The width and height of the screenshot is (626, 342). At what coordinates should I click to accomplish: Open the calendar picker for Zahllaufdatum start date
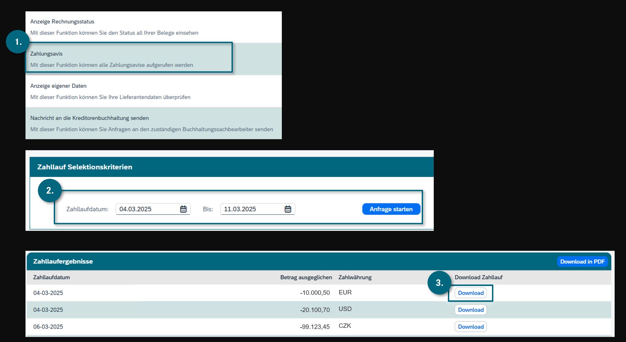point(183,209)
